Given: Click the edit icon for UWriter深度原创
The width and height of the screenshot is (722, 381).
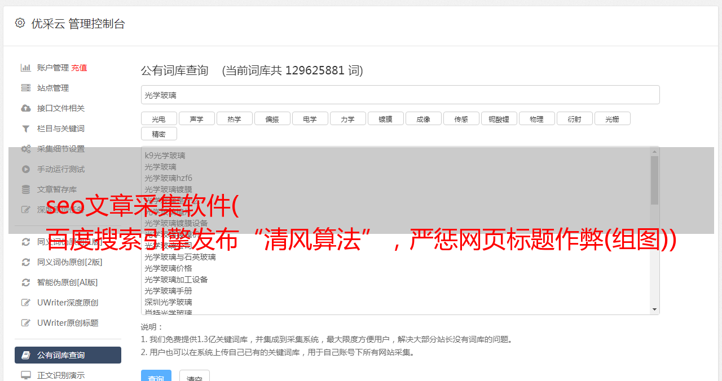Looking at the screenshot, I should click(x=25, y=303).
